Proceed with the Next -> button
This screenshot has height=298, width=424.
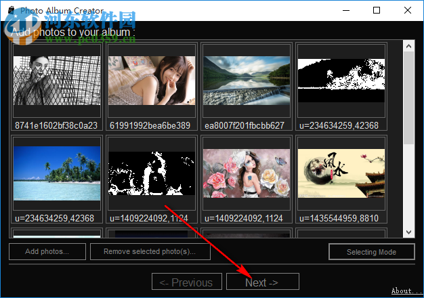263,282
